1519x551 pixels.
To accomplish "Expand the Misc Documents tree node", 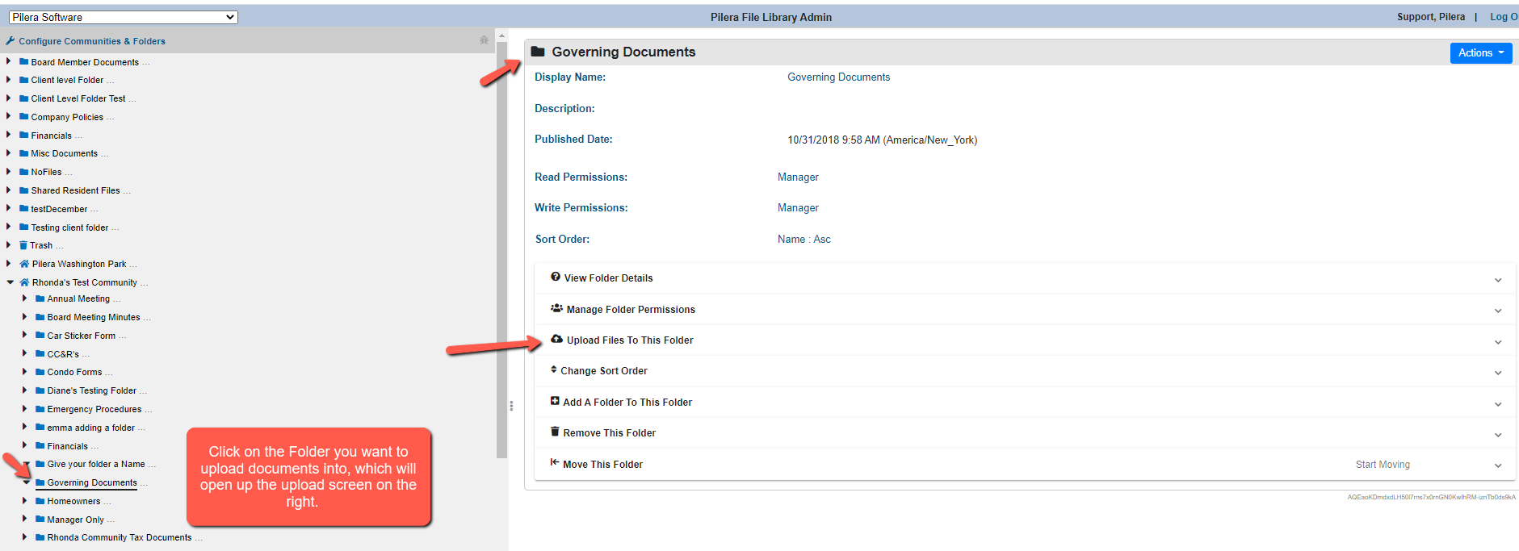I will pyautogui.click(x=9, y=152).
